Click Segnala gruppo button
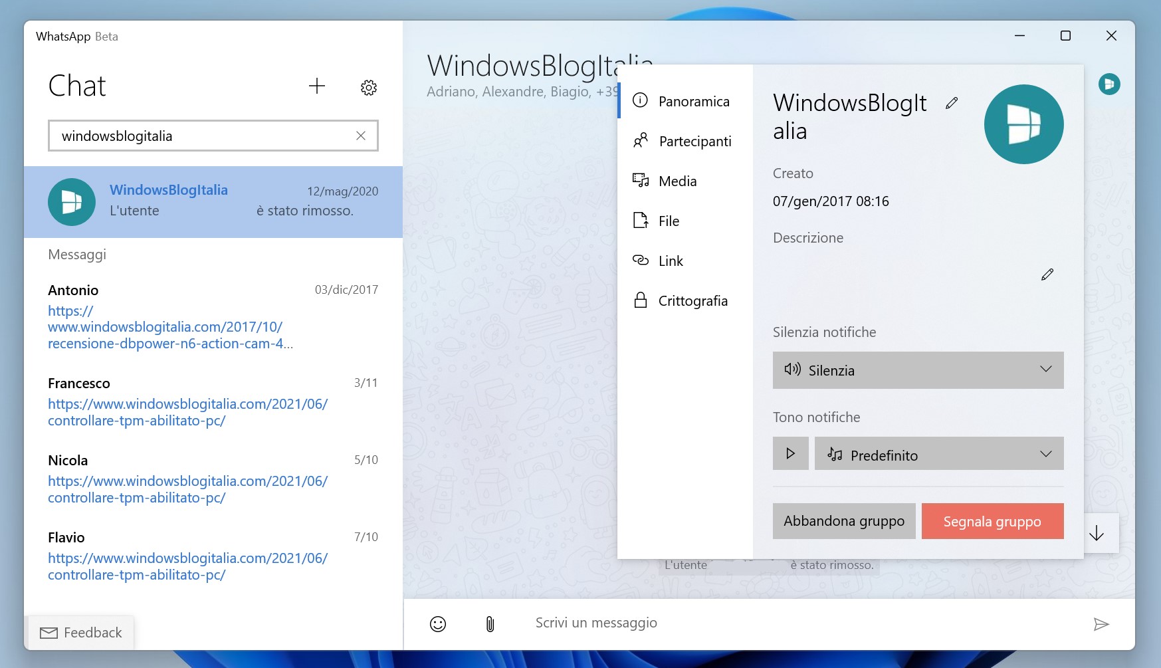Screen dimensions: 1161x668 click(992, 521)
